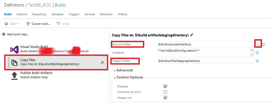Switch to the Variables tab
Viewport: 271px width, 103px height.
click(57, 14)
